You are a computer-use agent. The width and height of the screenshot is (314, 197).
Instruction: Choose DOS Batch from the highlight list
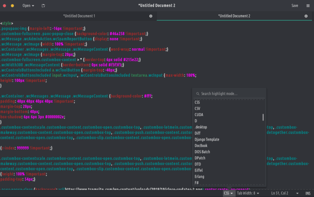(202, 152)
